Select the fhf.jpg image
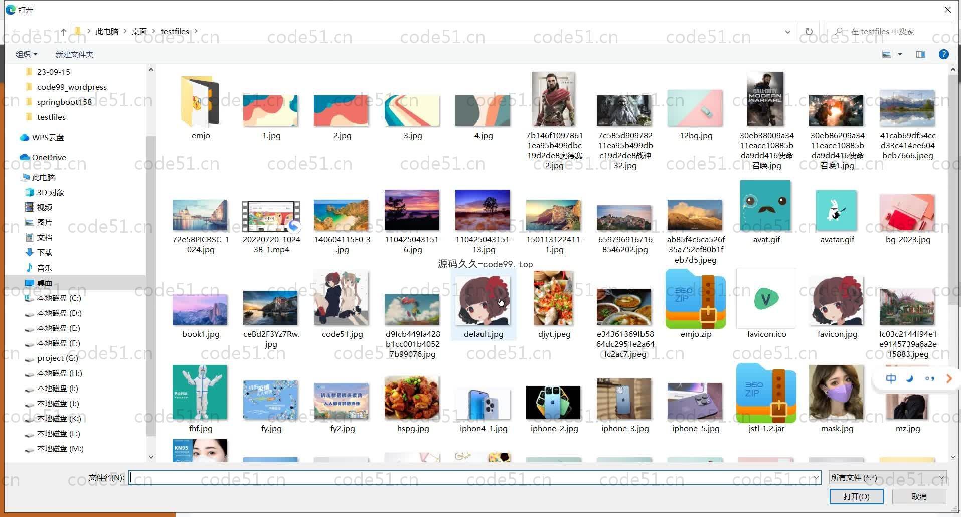961x517 pixels. (x=200, y=393)
